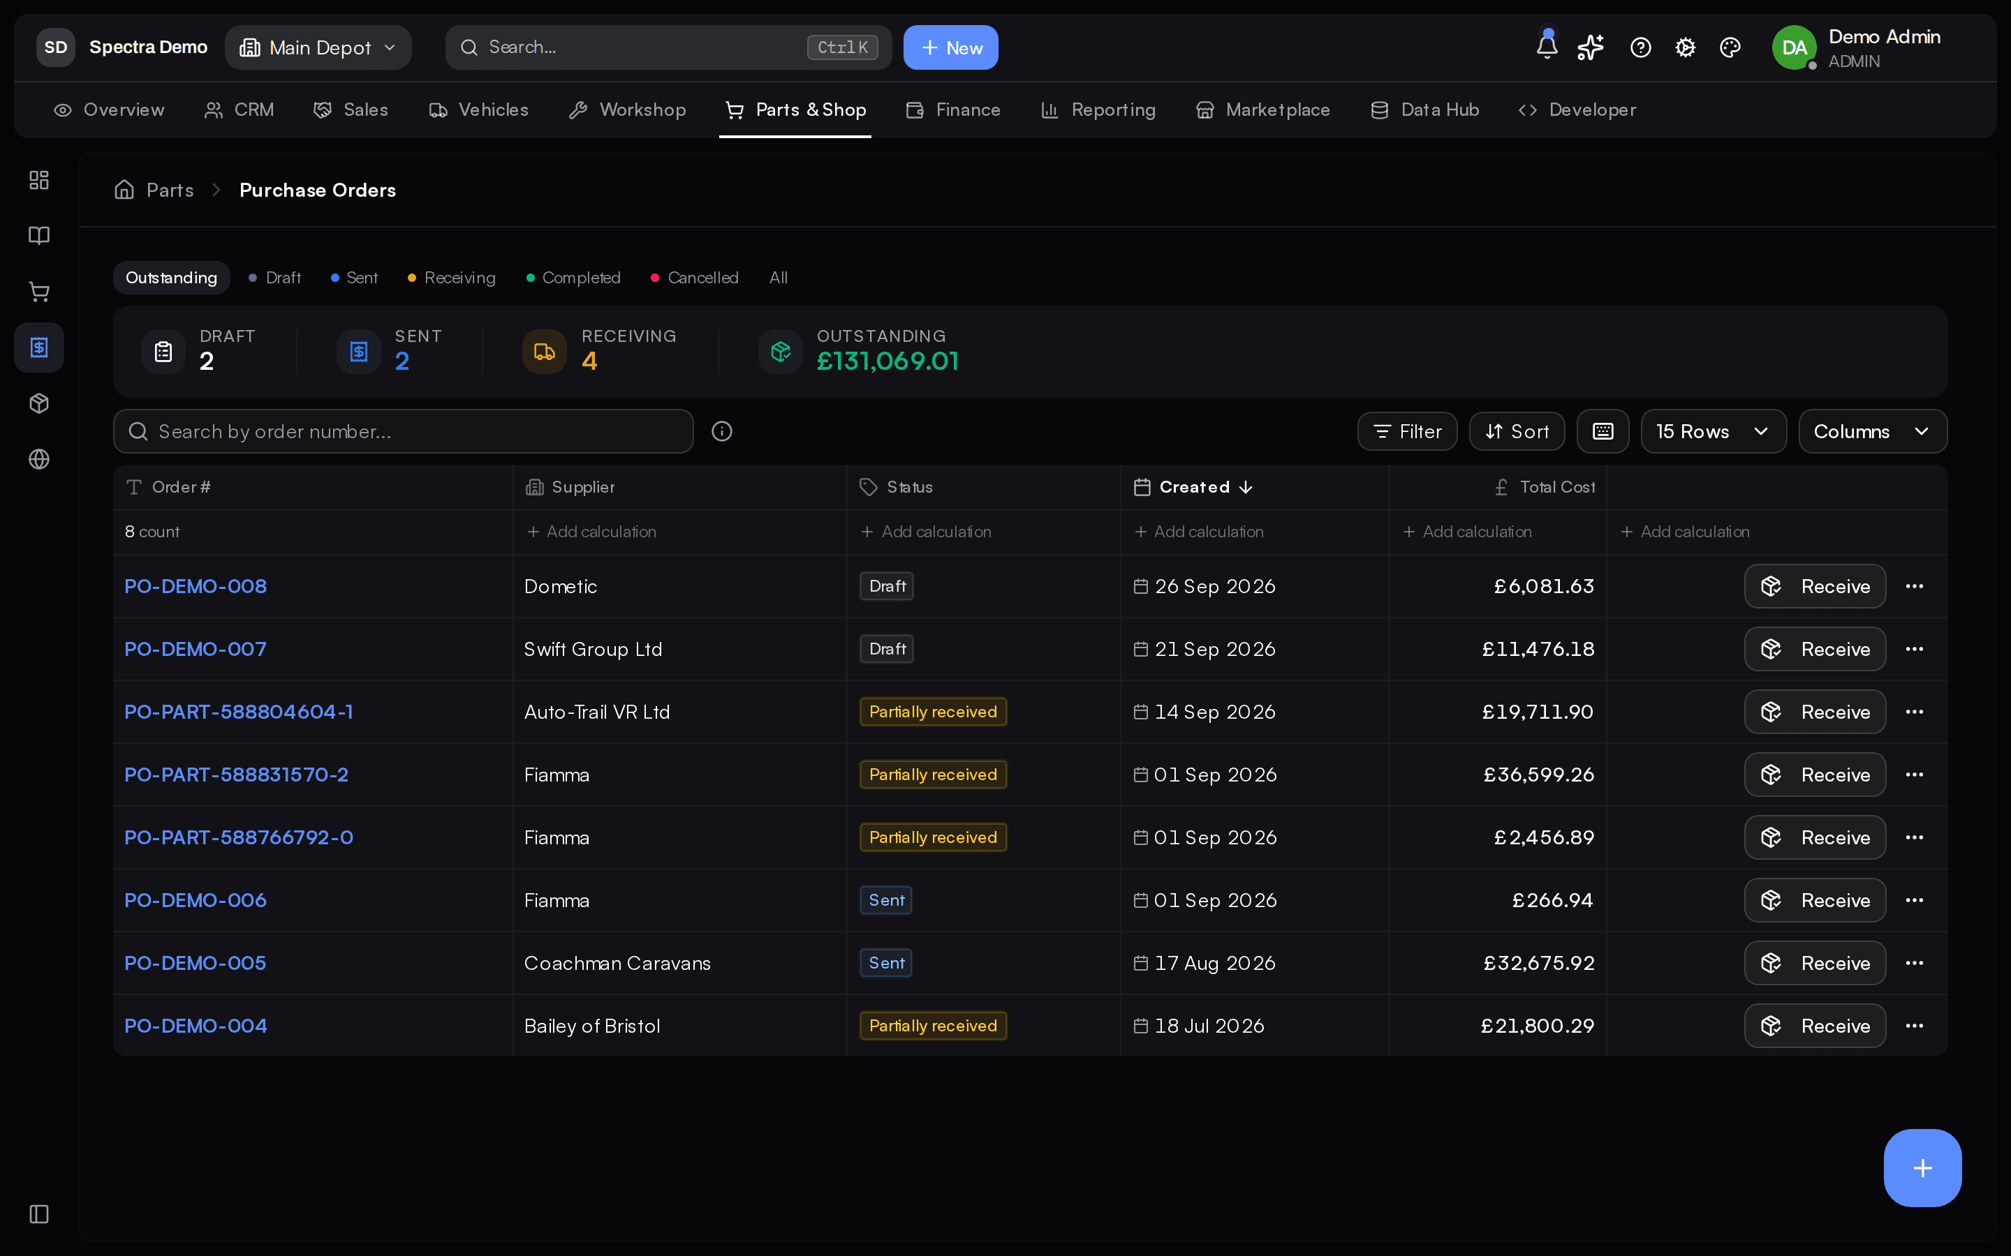The height and width of the screenshot is (1256, 2011).
Task: Open order PO-DEMO-005 link
Action: click(x=196, y=963)
